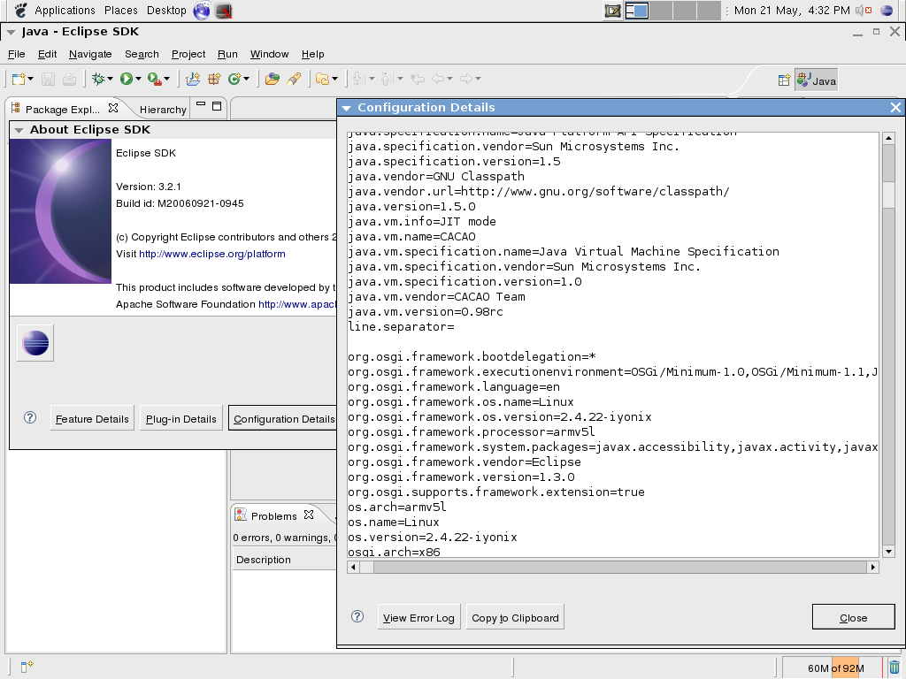Click the Debug bug icon in toolbar
Screen dimensions: 906x679
pyautogui.click(x=99, y=79)
